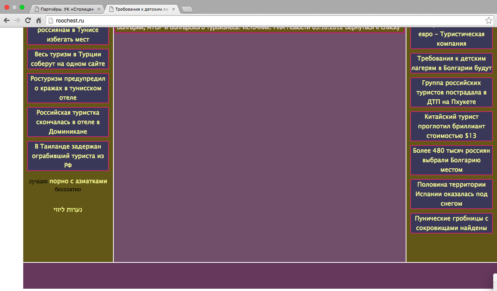The width and height of the screenshot is (497, 291).
Task: Switch to the Партнёры УК «Столица» tab
Action: click(67, 9)
